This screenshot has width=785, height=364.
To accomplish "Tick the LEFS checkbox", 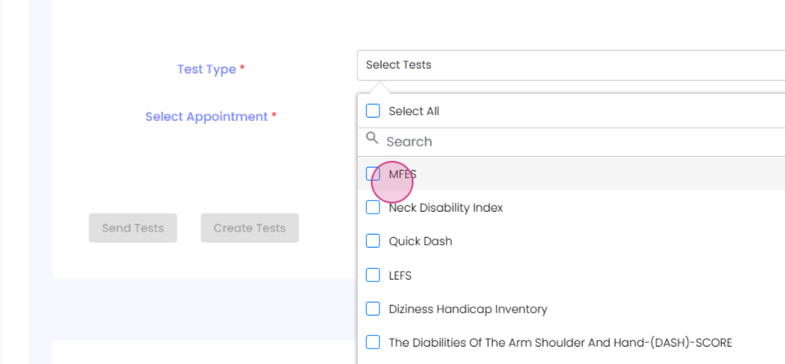I will [373, 276].
